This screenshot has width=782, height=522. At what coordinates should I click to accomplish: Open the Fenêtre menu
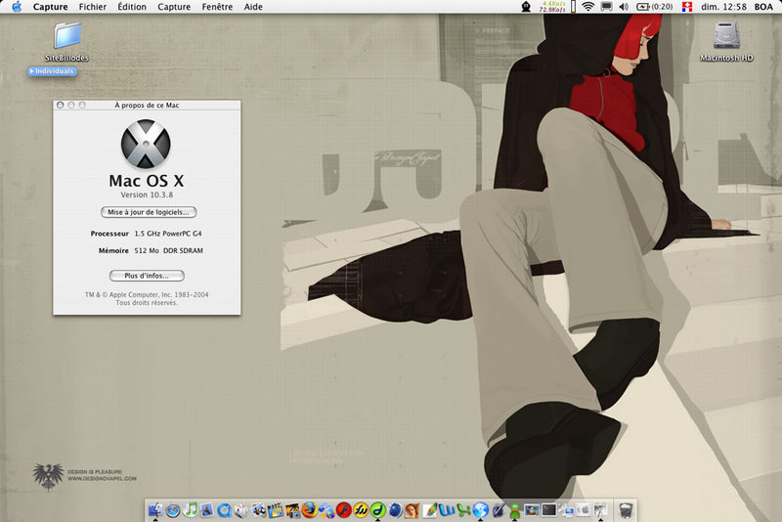click(x=217, y=7)
